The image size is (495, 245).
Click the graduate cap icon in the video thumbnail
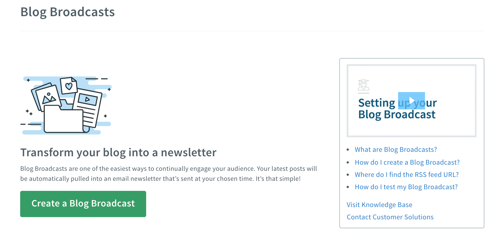[363, 85]
